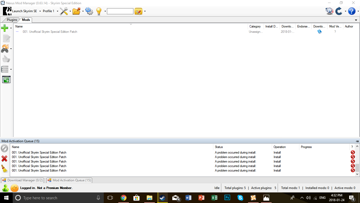Launch Skyrim SE from the toolbar
Viewport: 360px width, 203px height.
click(20, 11)
